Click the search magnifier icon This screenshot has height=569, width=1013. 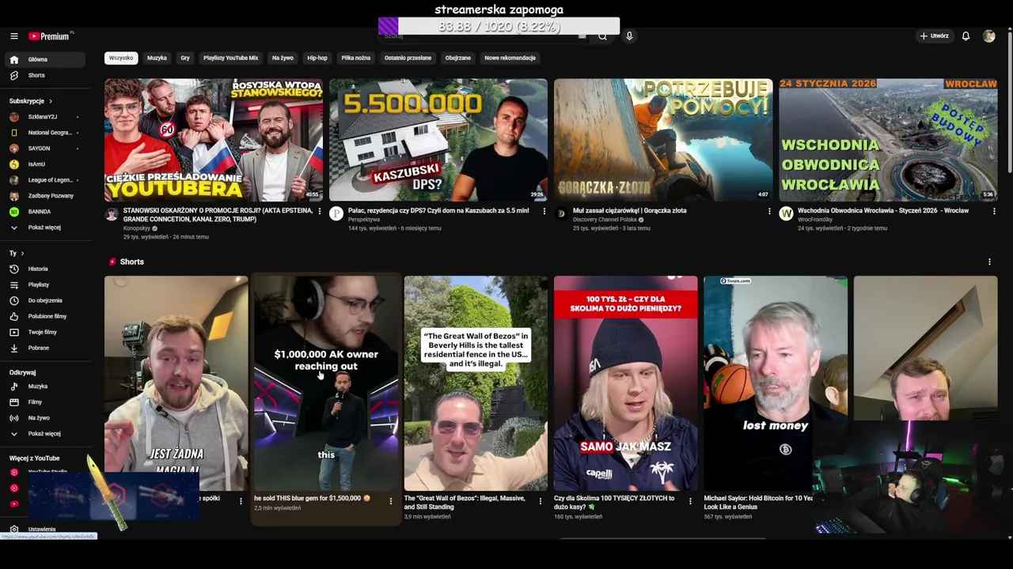pyautogui.click(x=602, y=36)
